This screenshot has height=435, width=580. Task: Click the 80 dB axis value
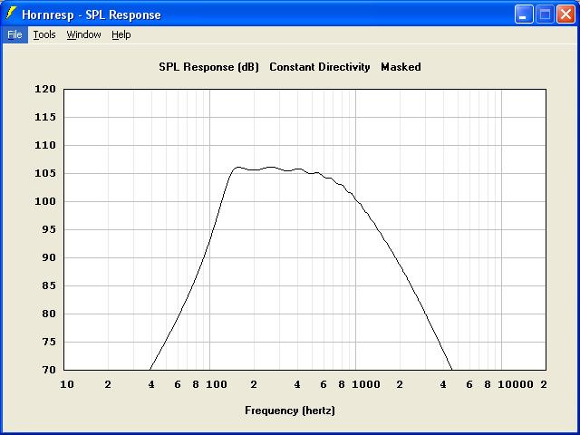pos(49,314)
